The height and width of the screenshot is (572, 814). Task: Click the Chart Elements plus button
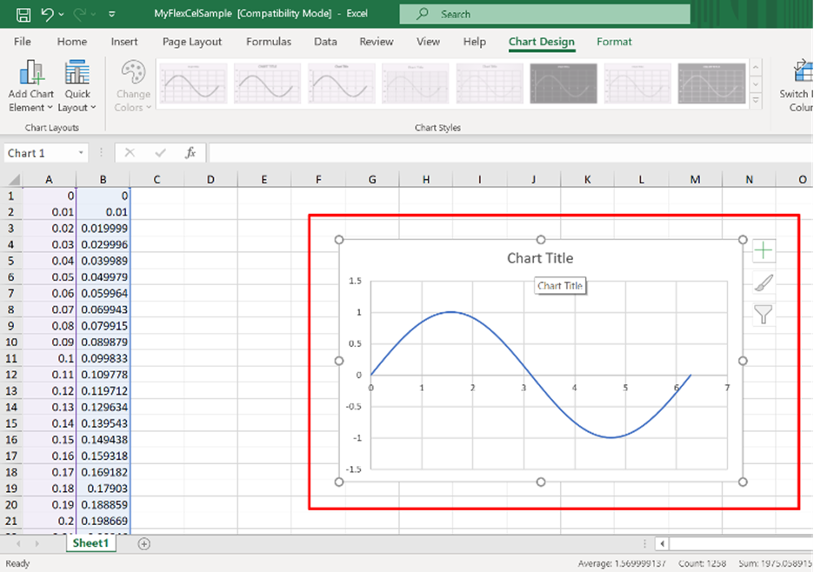764,250
